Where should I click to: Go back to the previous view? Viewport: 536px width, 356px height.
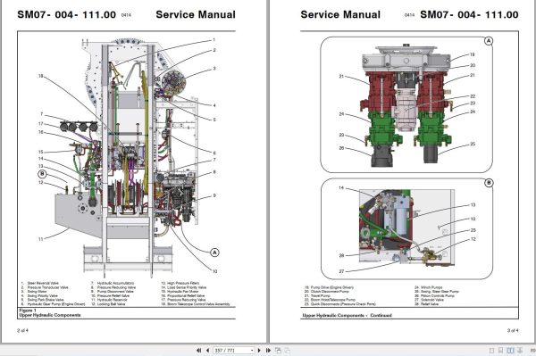pyautogui.click(x=278, y=350)
